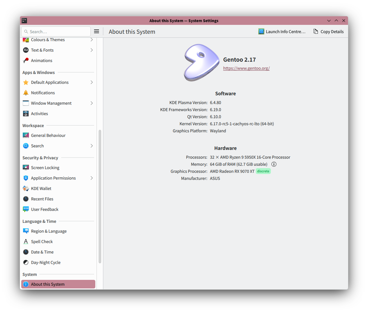Open Screen Locking settings
This screenshot has height=313, width=368.
pos(58,168)
